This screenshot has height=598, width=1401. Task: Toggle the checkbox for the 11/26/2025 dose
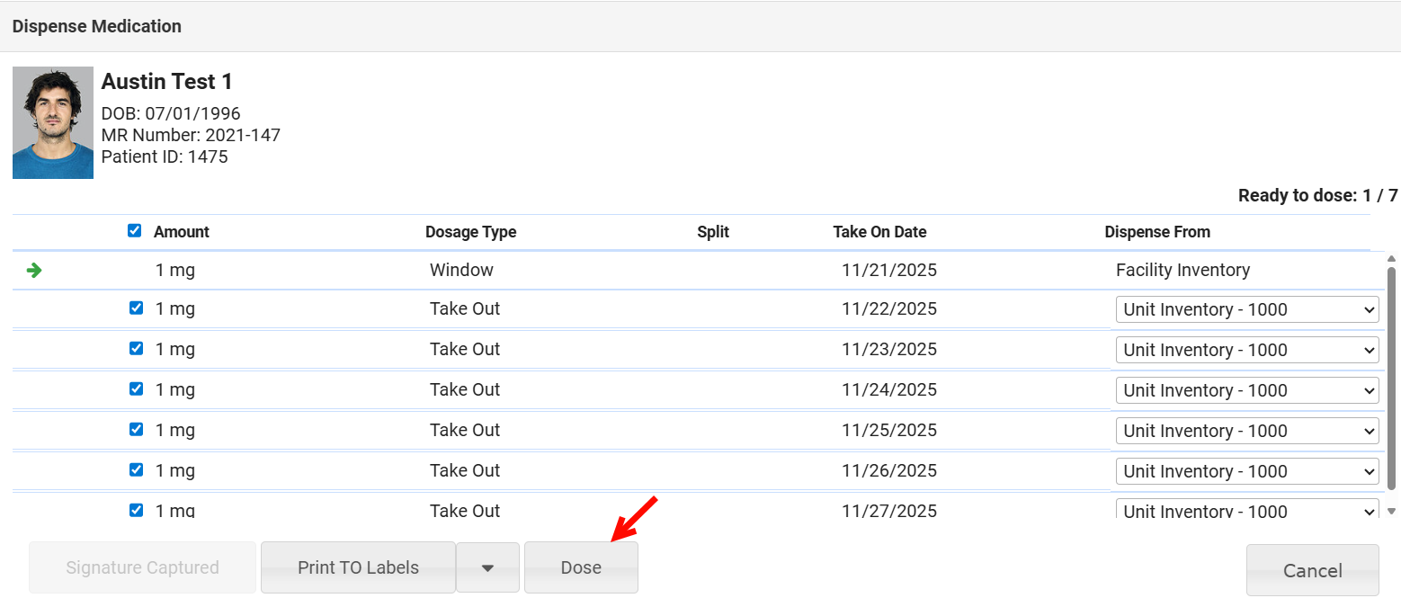coord(136,470)
